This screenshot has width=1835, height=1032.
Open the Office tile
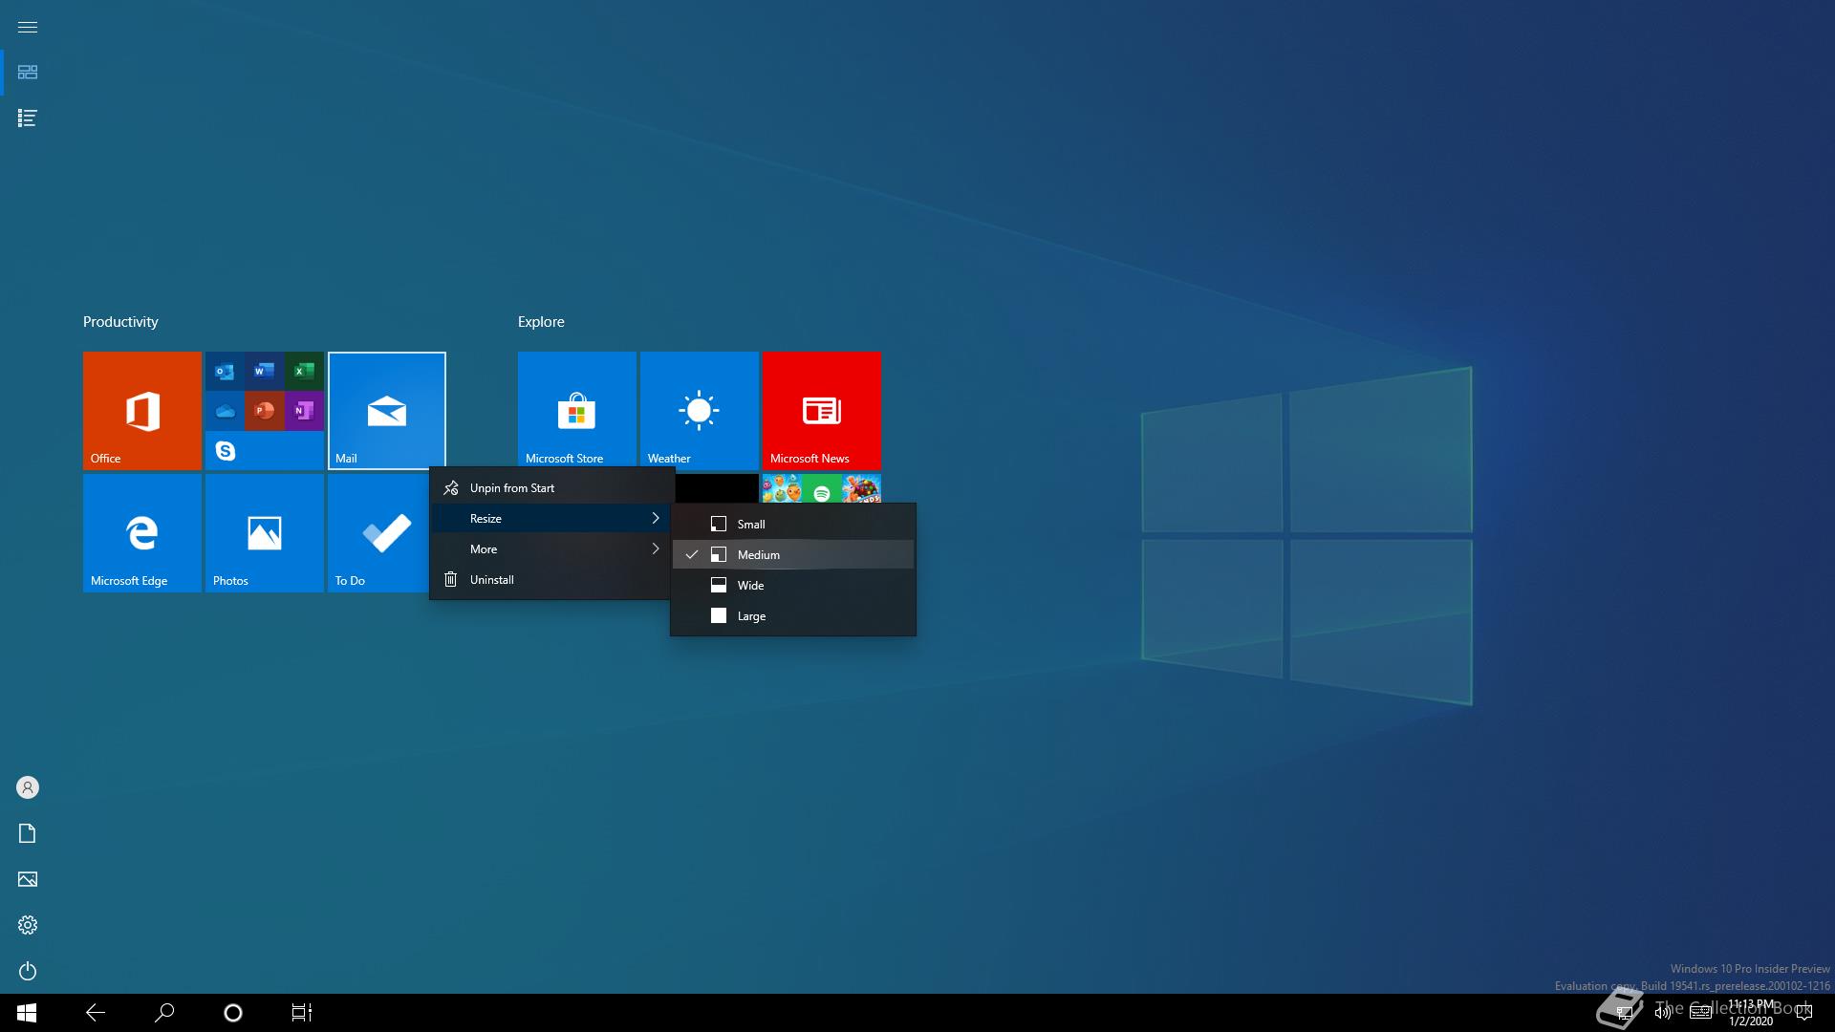142,411
